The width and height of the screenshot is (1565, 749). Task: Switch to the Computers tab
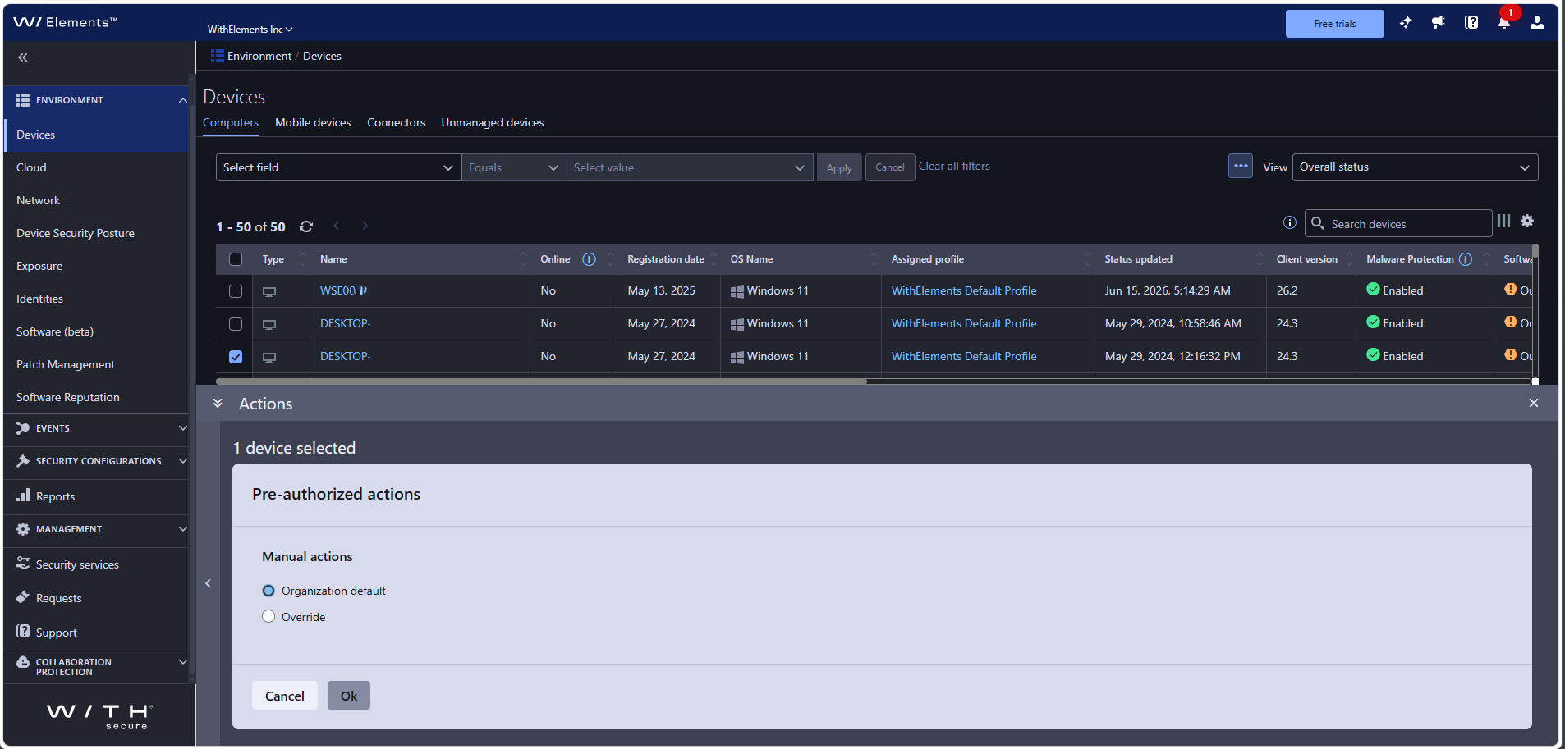click(x=231, y=122)
